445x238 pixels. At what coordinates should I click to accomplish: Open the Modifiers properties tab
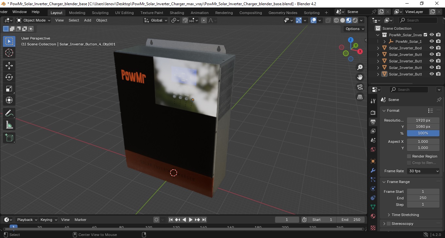373,170
